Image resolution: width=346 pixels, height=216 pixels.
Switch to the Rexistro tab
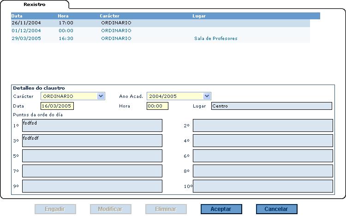pos(34,4)
